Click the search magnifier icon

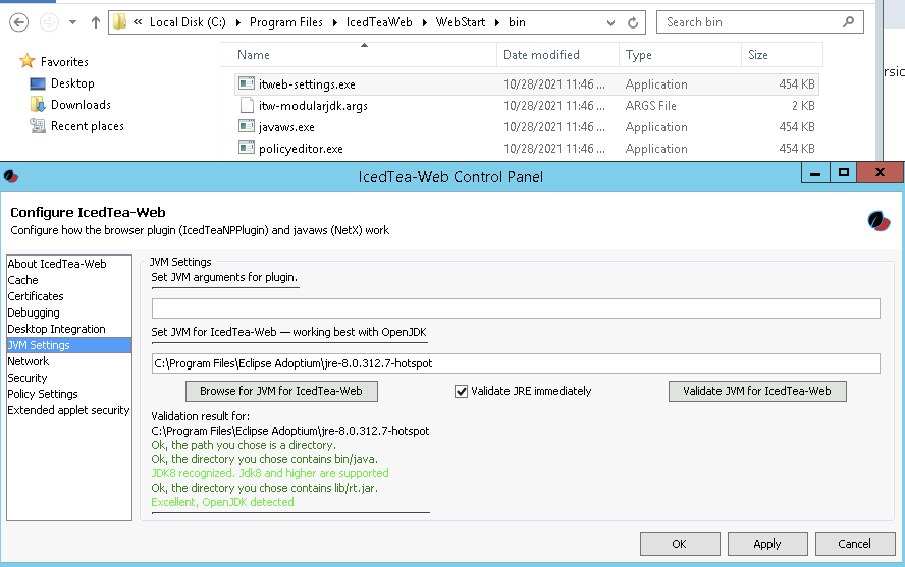pyautogui.click(x=848, y=22)
